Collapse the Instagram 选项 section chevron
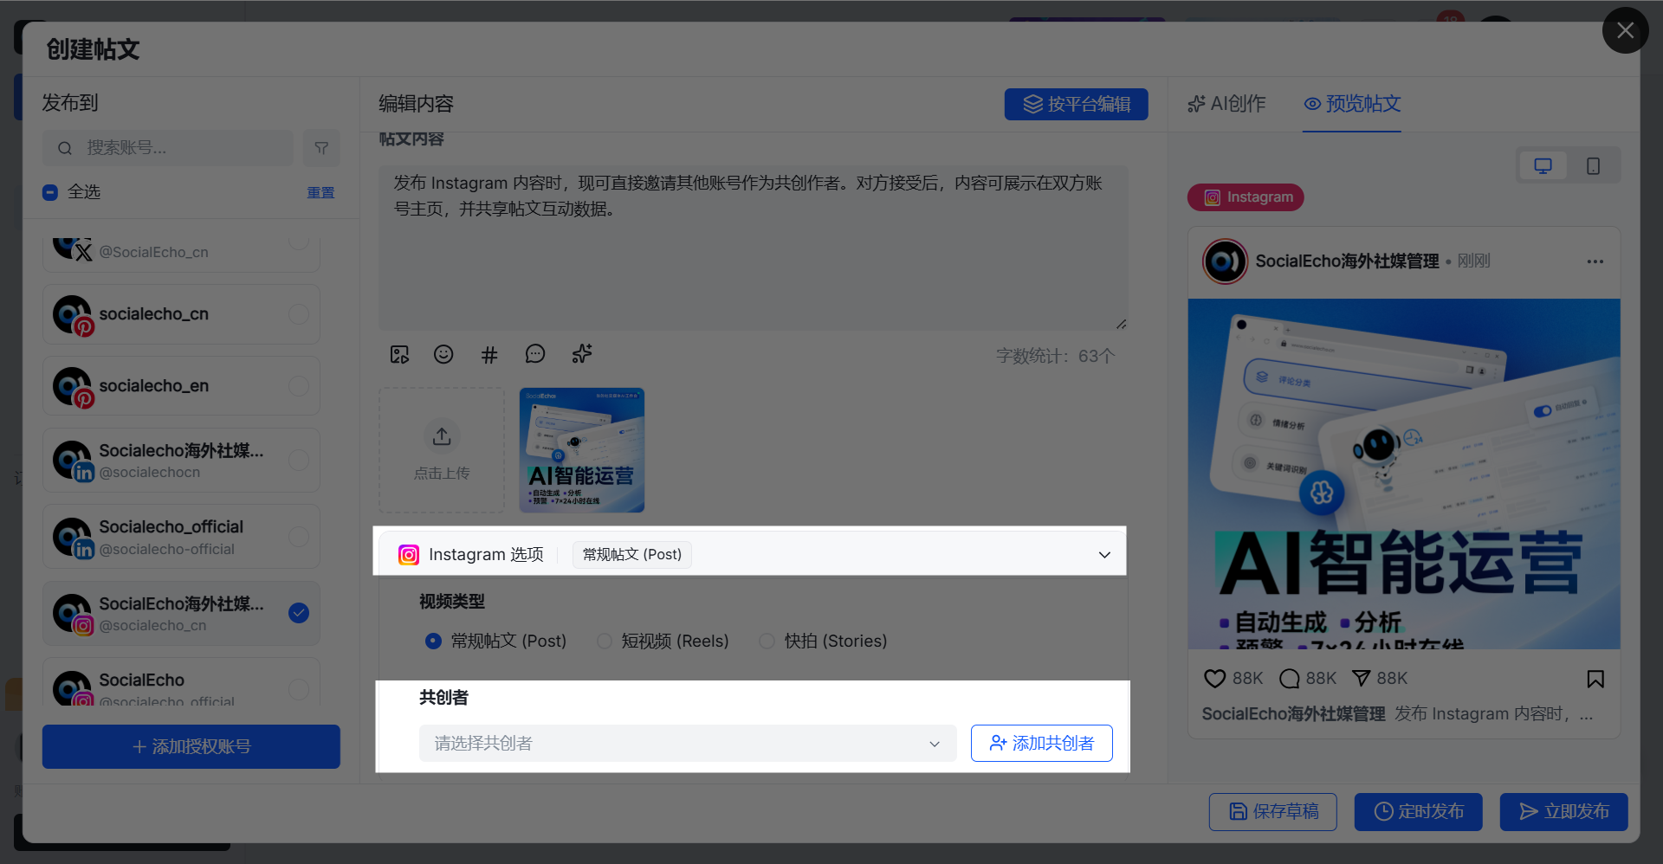This screenshot has height=864, width=1663. tap(1104, 555)
